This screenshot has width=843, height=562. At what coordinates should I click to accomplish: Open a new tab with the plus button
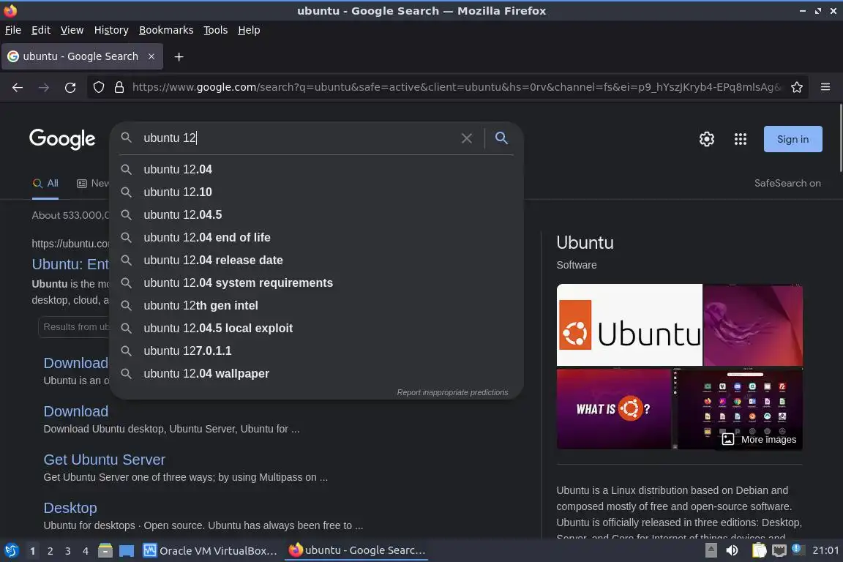pos(179,56)
